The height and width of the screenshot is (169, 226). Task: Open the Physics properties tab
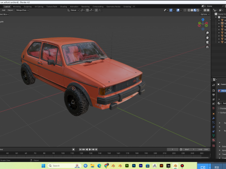coord(214,127)
